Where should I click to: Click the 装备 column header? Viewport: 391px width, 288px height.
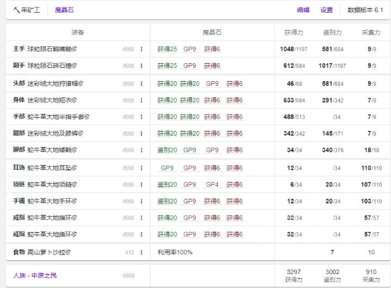(x=78, y=32)
